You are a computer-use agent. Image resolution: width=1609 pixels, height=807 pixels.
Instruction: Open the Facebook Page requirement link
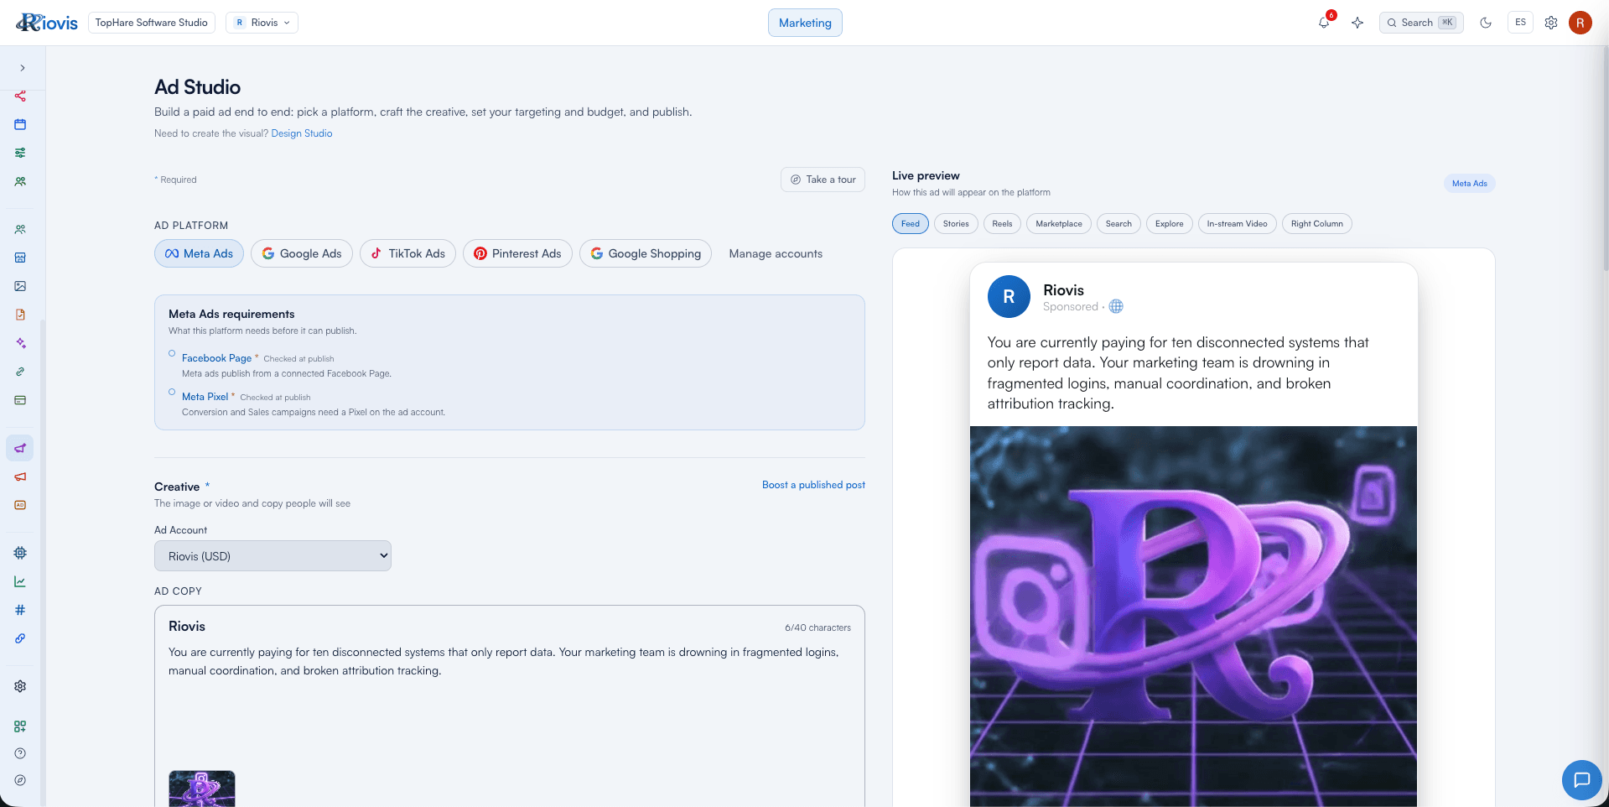pos(216,358)
